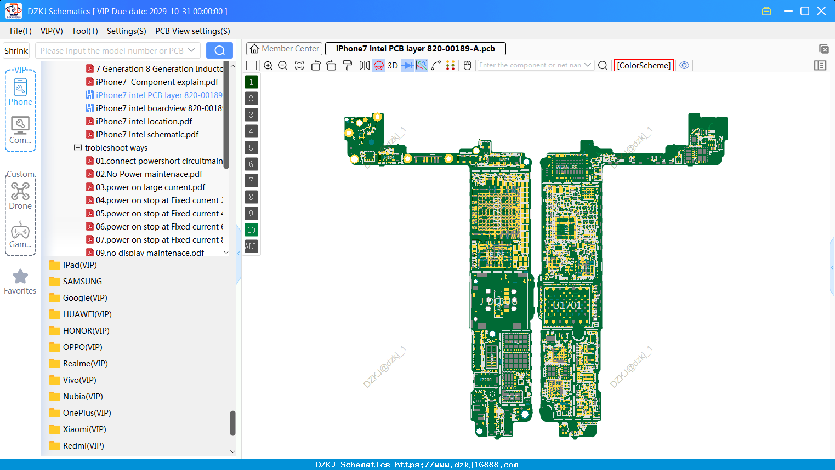Open the toolbox icon in title bar
This screenshot has width=835, height=470.
click(766, 11)
